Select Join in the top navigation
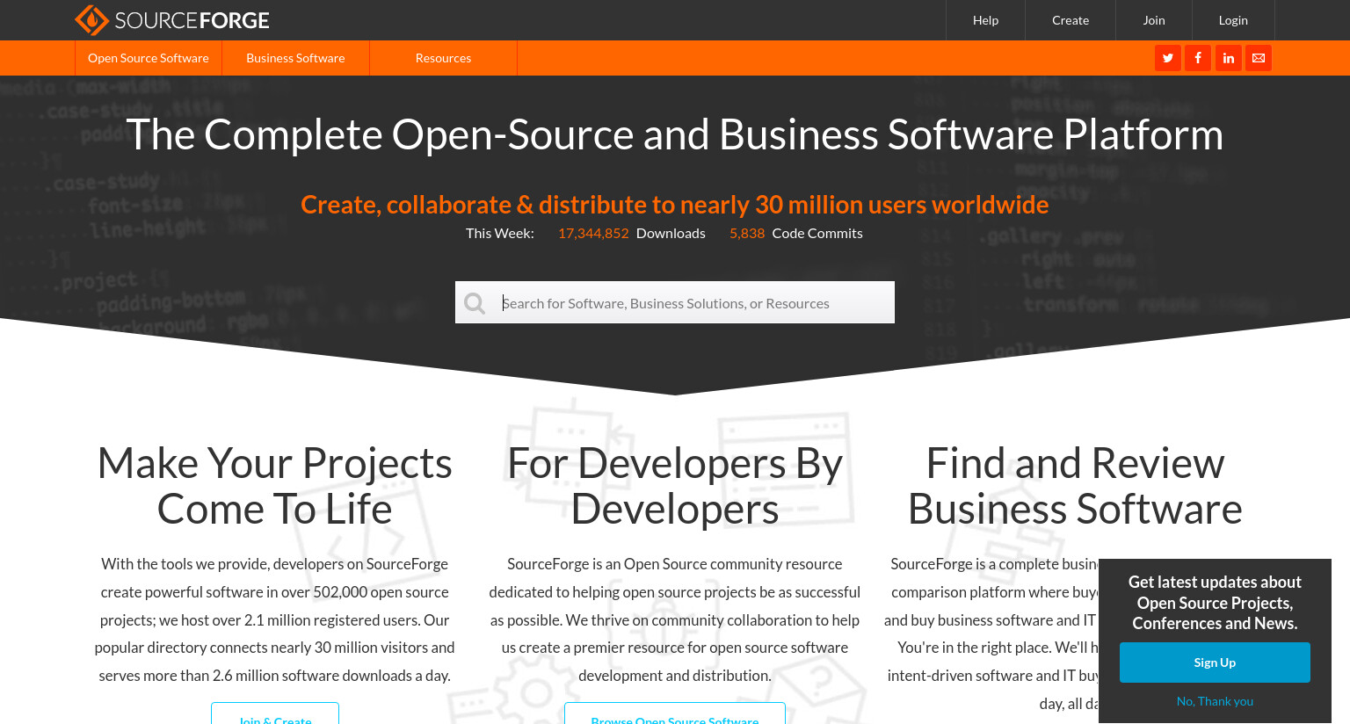The image size is (1350, 724). 1154,20
